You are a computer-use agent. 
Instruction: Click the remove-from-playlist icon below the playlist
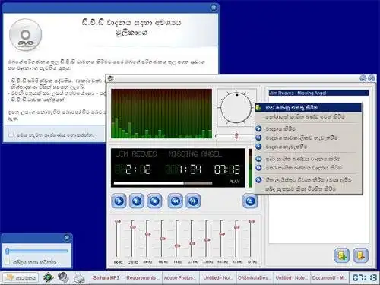tap(361, 255)
